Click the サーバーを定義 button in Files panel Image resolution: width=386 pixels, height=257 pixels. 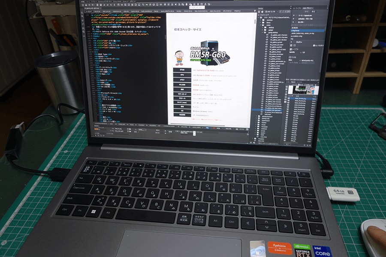(x=285, y=12)
